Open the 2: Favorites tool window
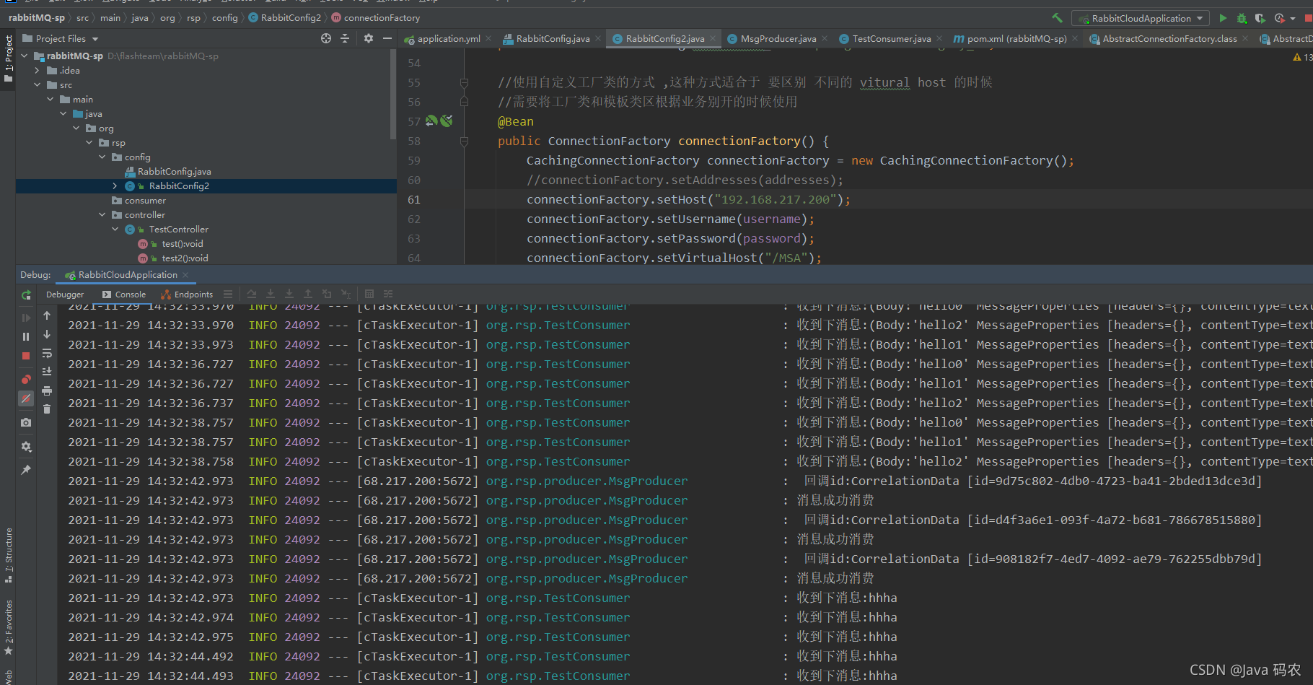Screen dimensions: 1313x685 [x=8, y=627]
